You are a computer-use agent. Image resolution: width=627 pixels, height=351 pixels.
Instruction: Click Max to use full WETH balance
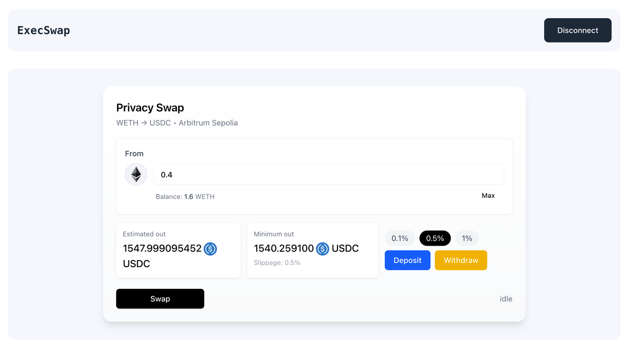(488, 195)
